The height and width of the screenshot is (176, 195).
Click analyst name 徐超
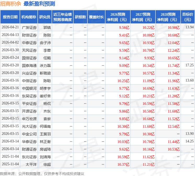[47, 164]
